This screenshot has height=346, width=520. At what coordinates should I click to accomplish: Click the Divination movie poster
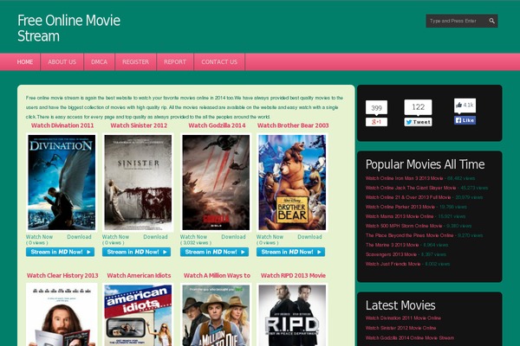tap(62, 183)
